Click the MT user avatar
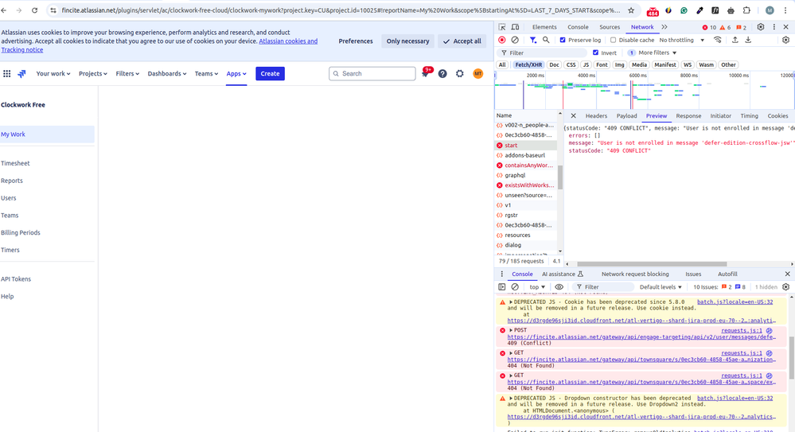The image size is (795, 432). [x=477, y=73]
